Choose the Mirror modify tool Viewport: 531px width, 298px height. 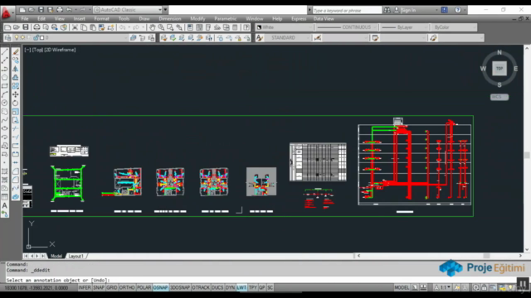coord(16,69)
